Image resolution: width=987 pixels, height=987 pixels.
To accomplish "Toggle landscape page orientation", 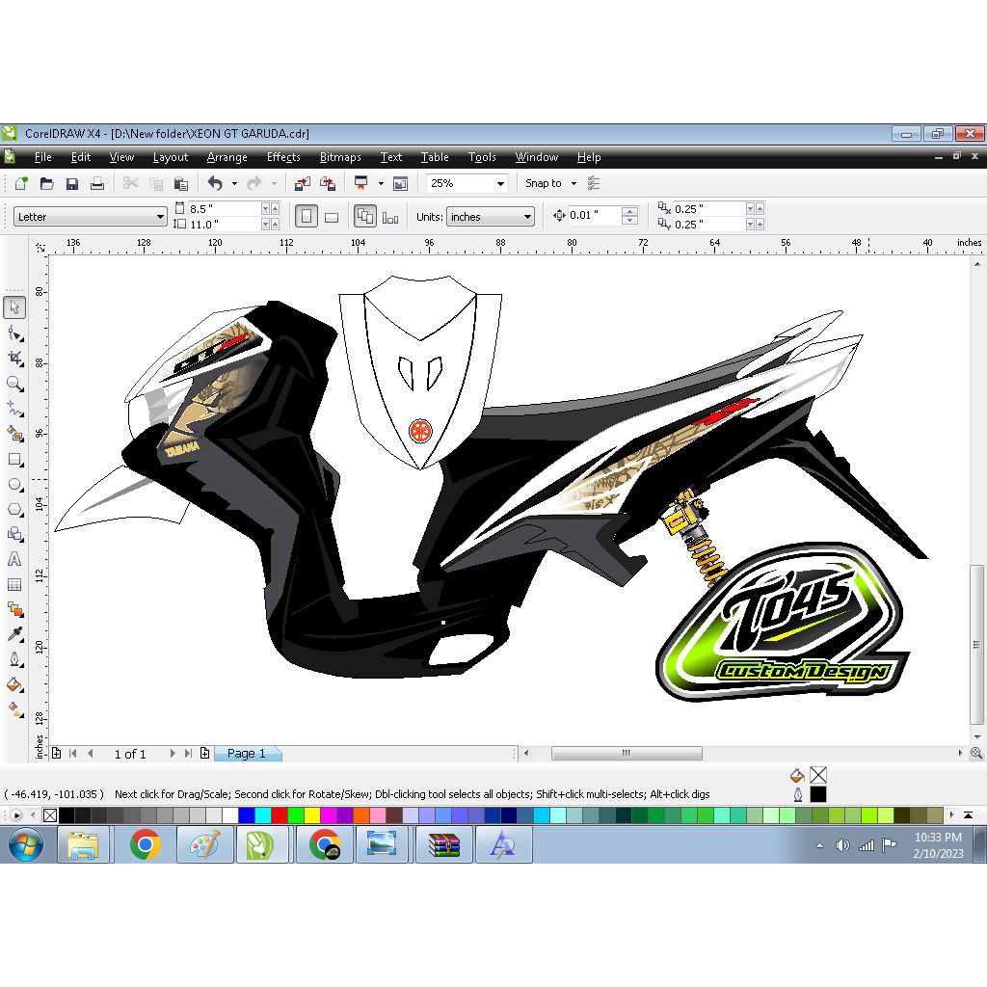I will point(331,216).
